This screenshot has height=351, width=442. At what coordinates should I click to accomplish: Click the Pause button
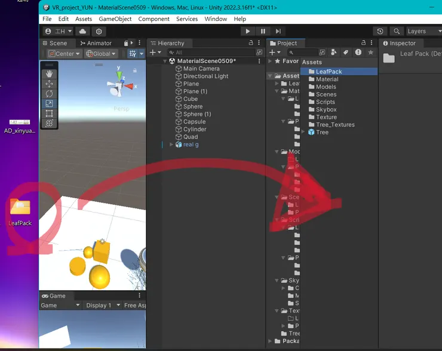click(x=263, y=31)
